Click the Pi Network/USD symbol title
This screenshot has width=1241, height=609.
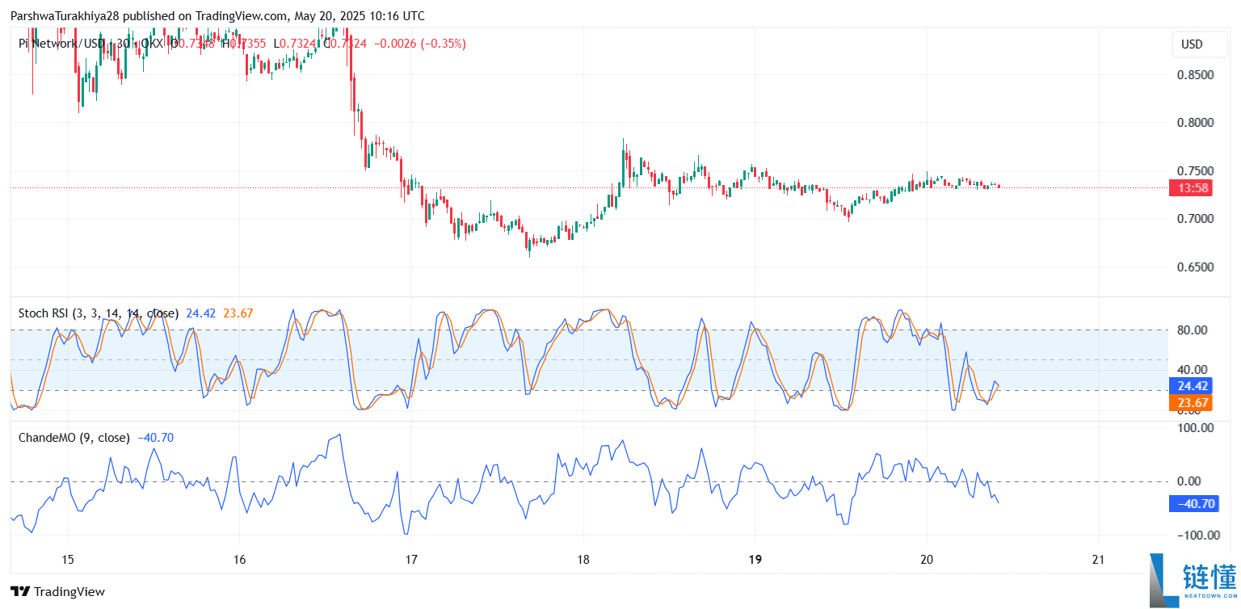(x=61, y=44)
